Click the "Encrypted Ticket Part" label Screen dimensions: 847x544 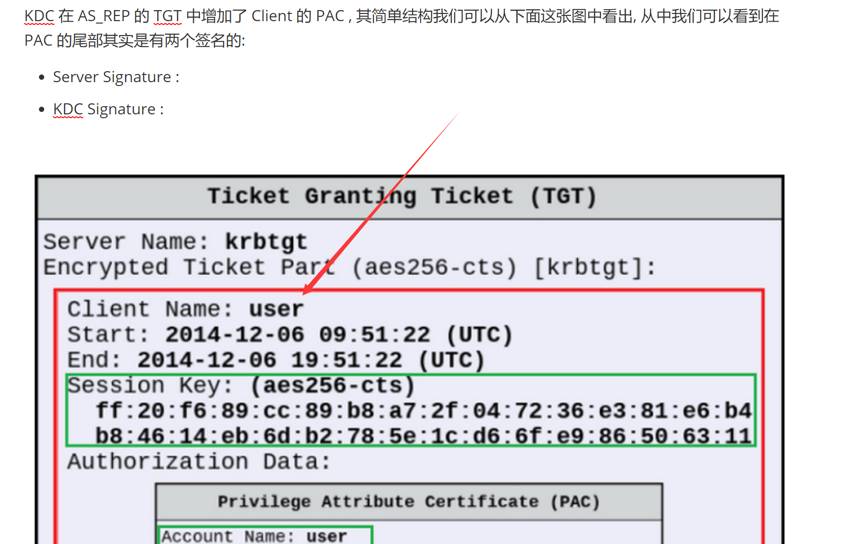tap(188, 268)
